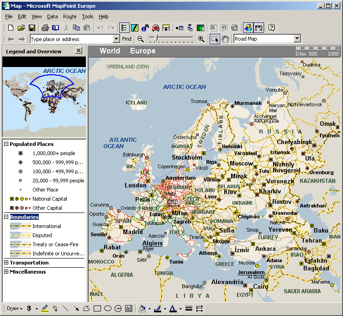The height and width of the screenshot is (316, 343).
Task: Click the yellow icon with down arrow
Action: tap(166, 28)
